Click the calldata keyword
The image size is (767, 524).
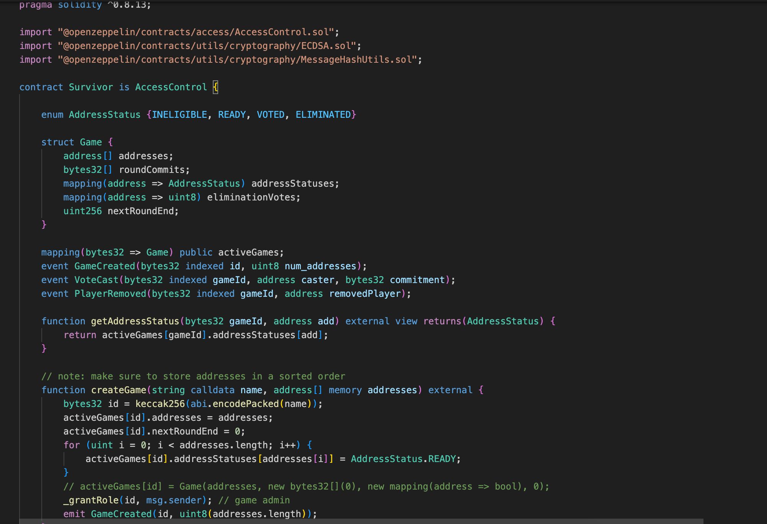212,390
